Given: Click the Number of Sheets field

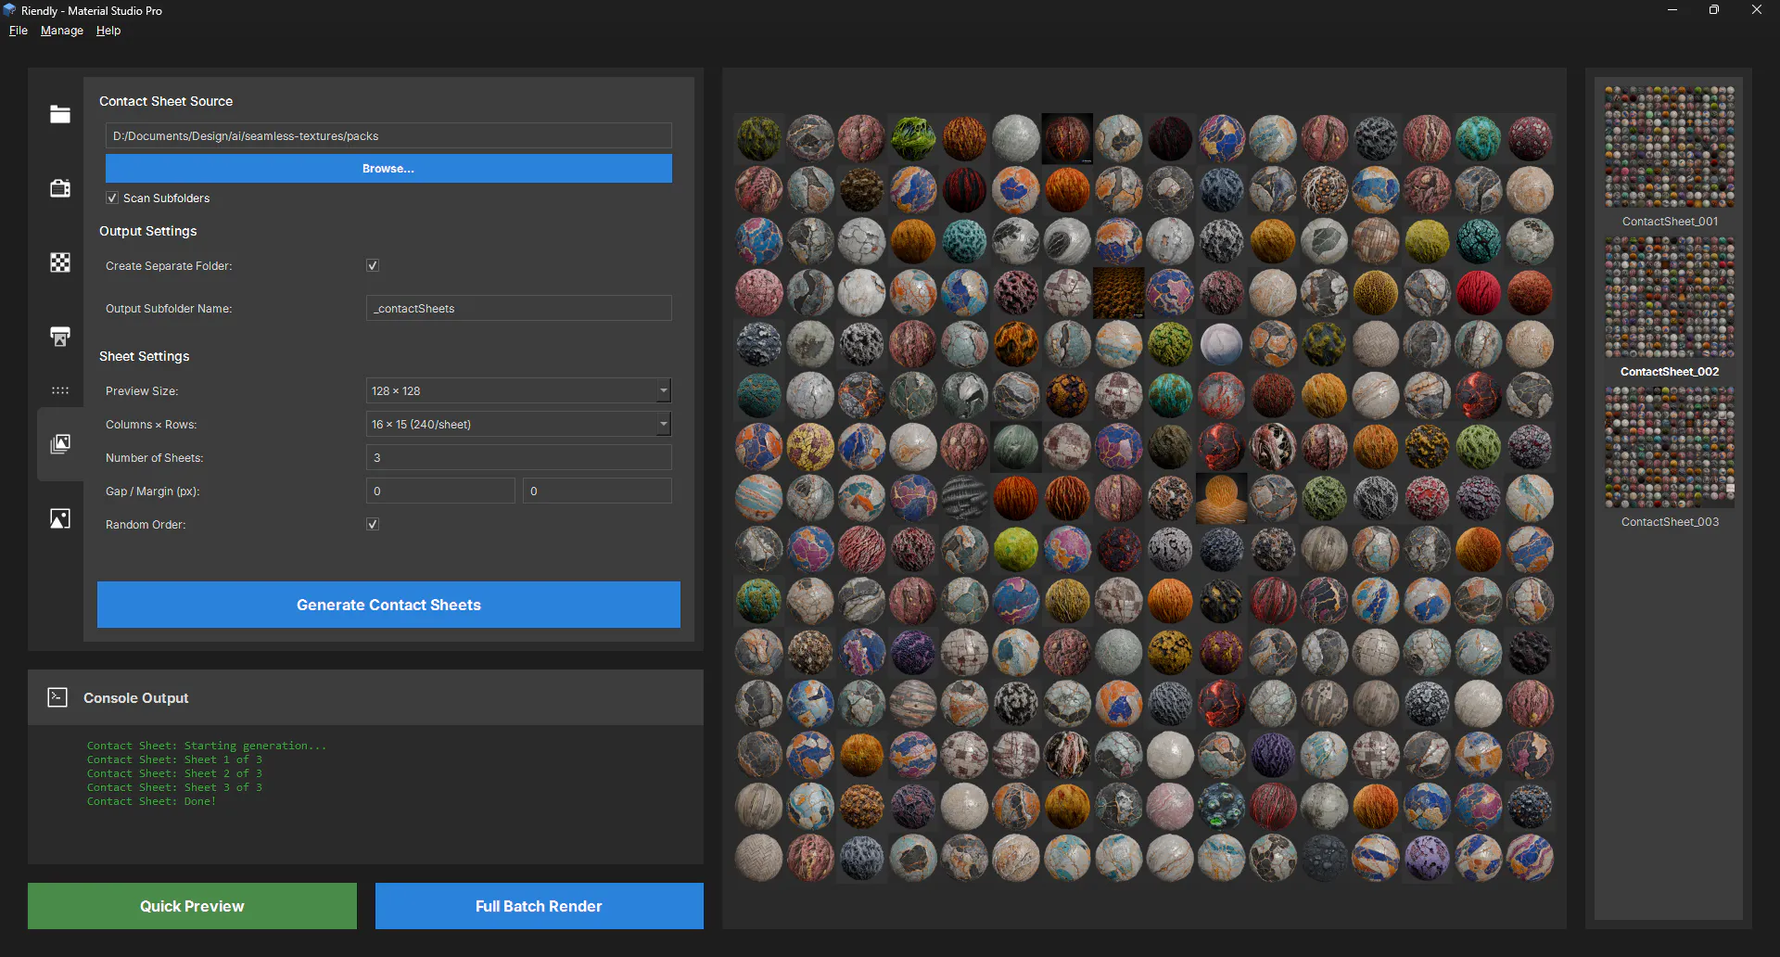Looking at the screenshot, I should click(x=518, y=458).
